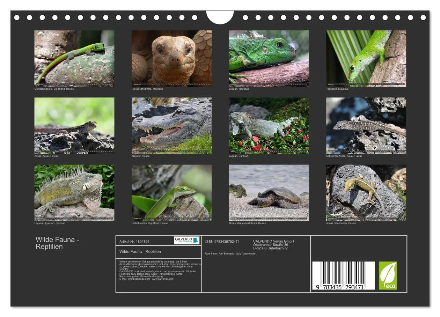Screen dimensions: 440x317
Task: Open the Leguan, Curacao flower photo
Action: point(269,126)
